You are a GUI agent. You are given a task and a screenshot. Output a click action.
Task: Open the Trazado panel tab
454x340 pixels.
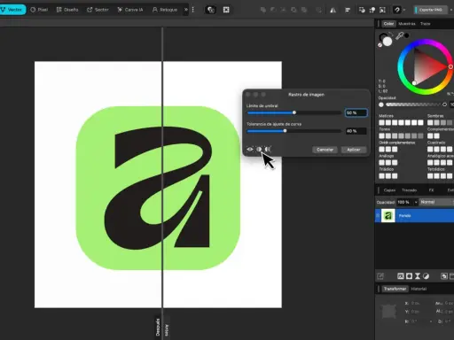click(409, 190)
